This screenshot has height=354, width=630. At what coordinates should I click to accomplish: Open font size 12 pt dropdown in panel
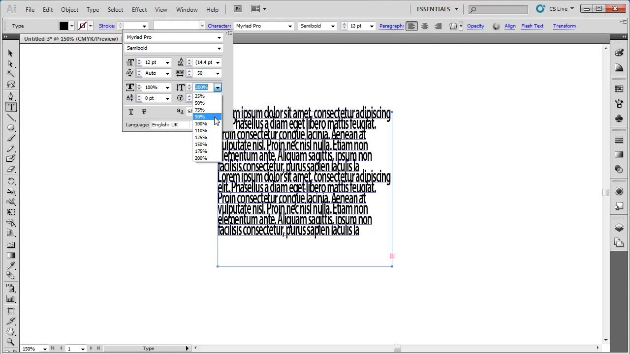click(167, 62)
